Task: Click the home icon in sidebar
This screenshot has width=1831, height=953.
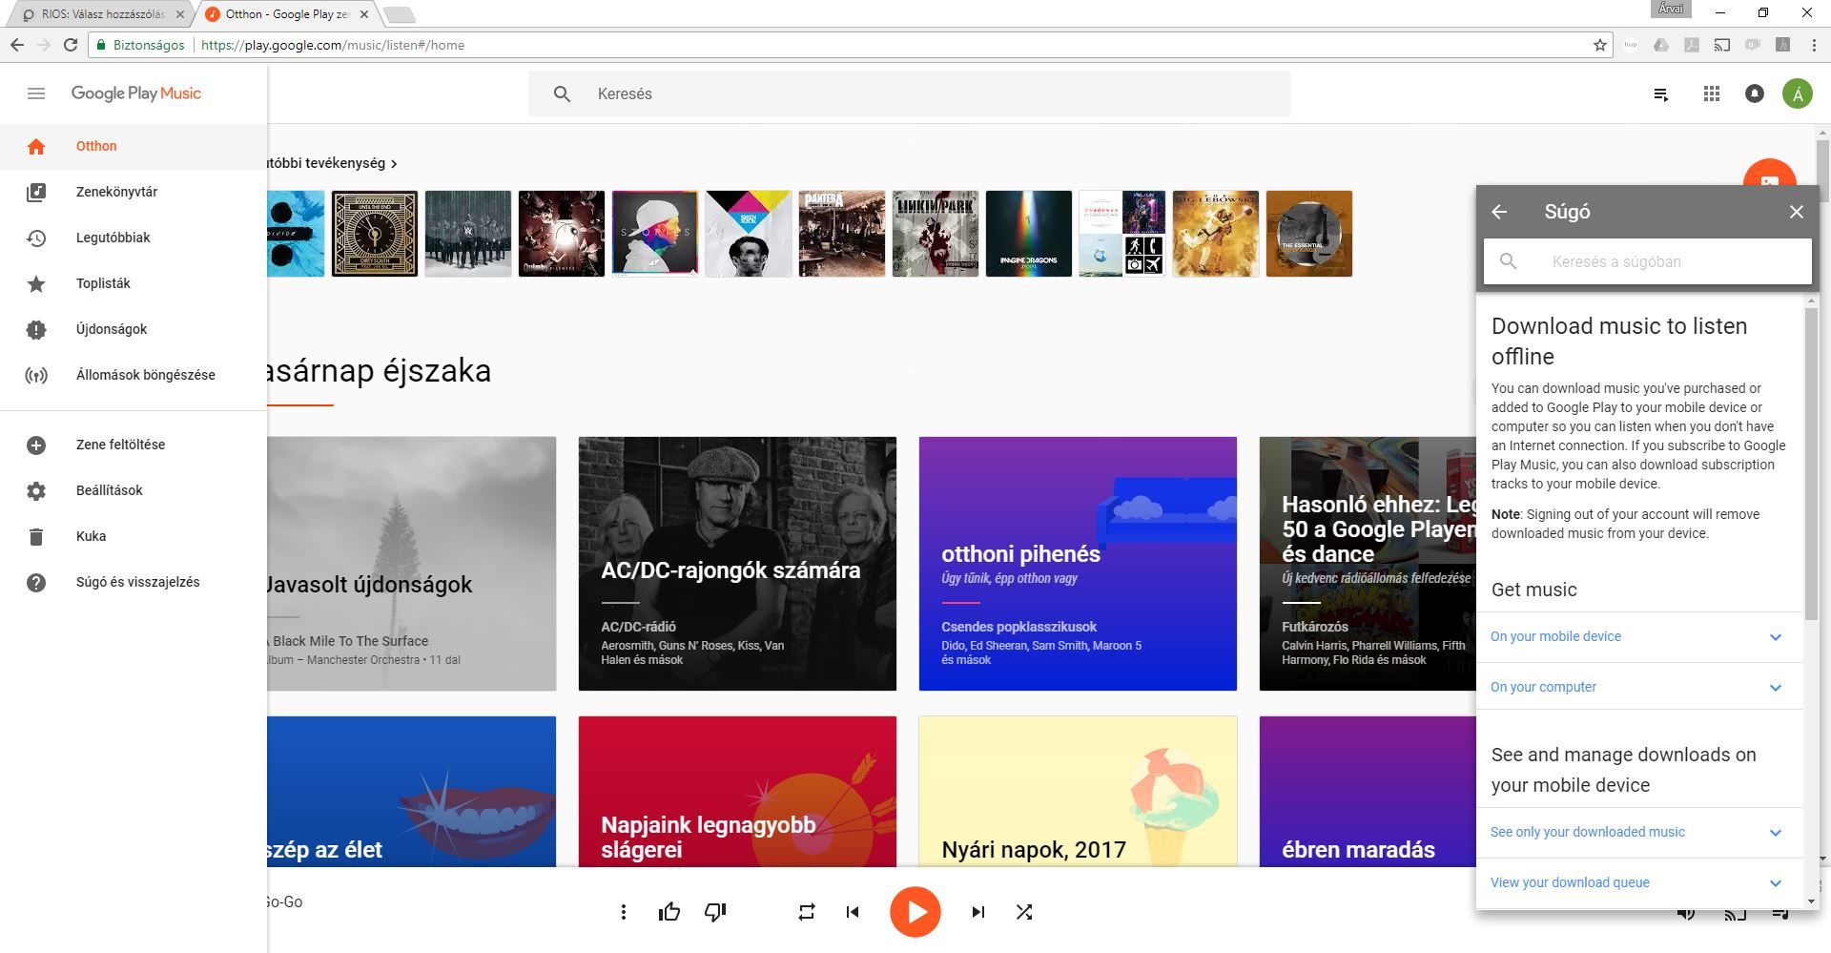Action: tap(36, 146)
